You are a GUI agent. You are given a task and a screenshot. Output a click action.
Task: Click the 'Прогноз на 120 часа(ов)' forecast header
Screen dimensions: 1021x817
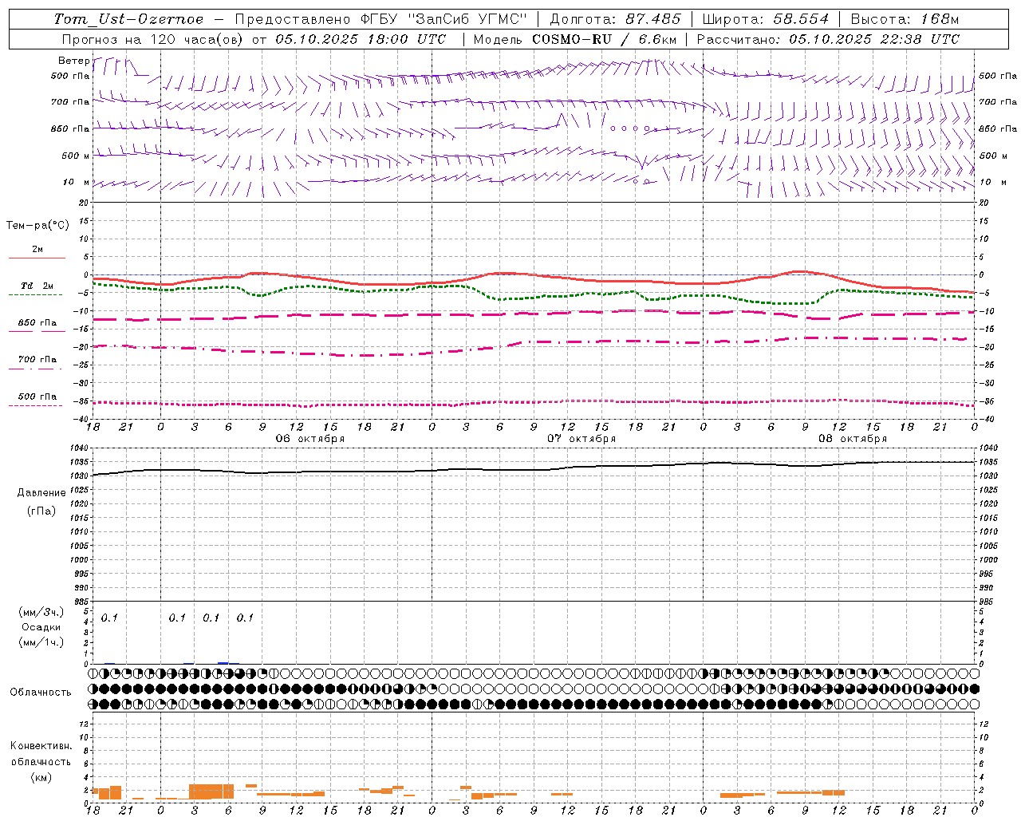coord(153,39)
